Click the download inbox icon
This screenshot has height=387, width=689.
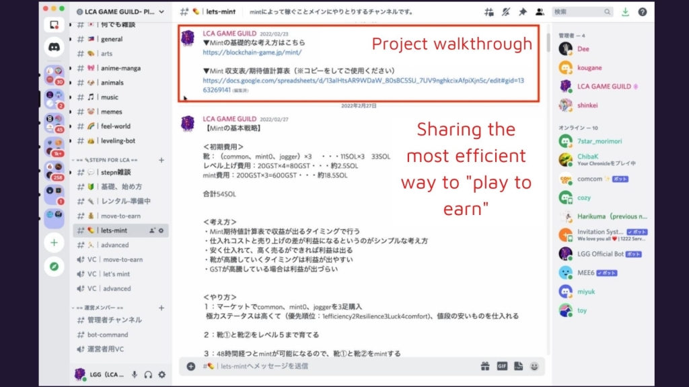626,12
